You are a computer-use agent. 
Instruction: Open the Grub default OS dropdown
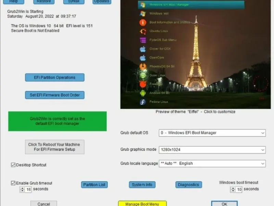212,133
